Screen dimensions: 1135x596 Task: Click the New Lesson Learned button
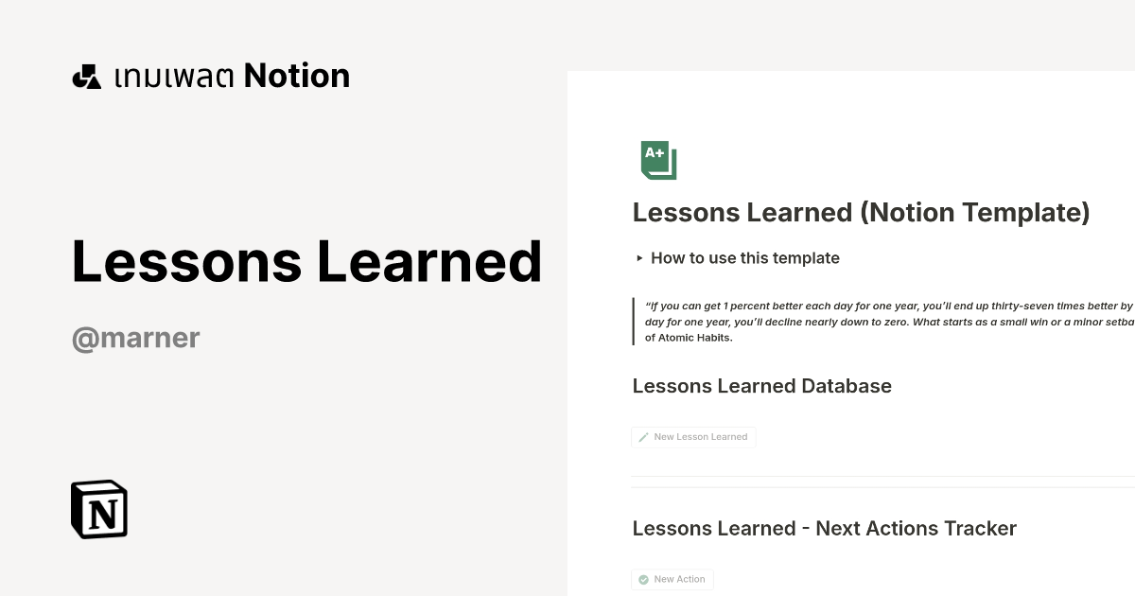[693, 437]
